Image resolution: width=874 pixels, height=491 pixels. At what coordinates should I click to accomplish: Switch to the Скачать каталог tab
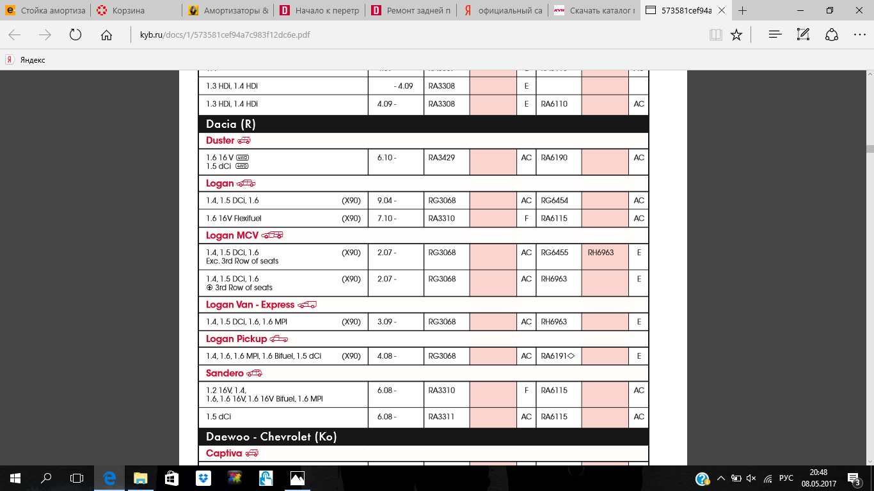(595, 10)
